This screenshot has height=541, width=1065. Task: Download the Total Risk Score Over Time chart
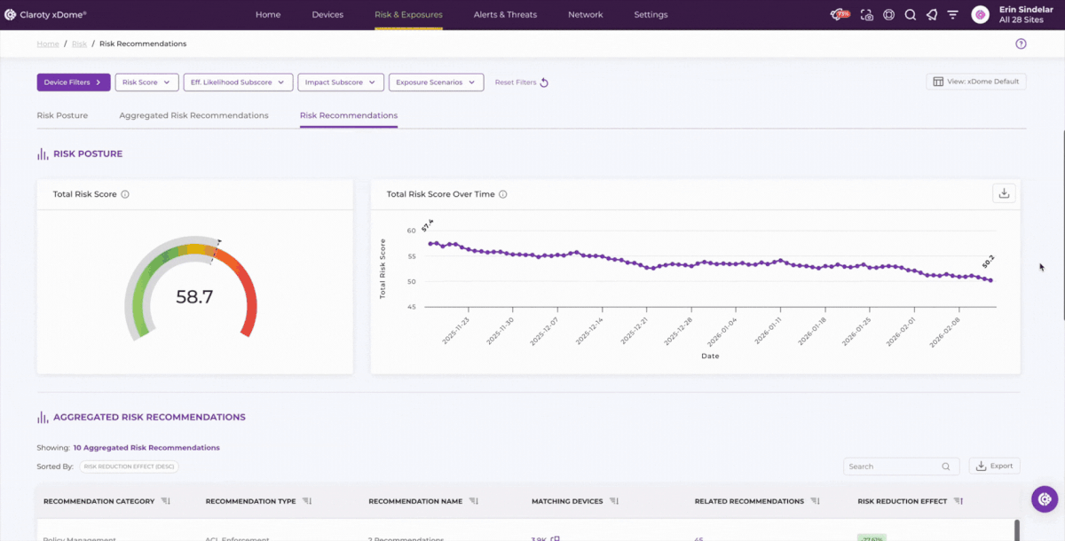tap(1004, 193)
